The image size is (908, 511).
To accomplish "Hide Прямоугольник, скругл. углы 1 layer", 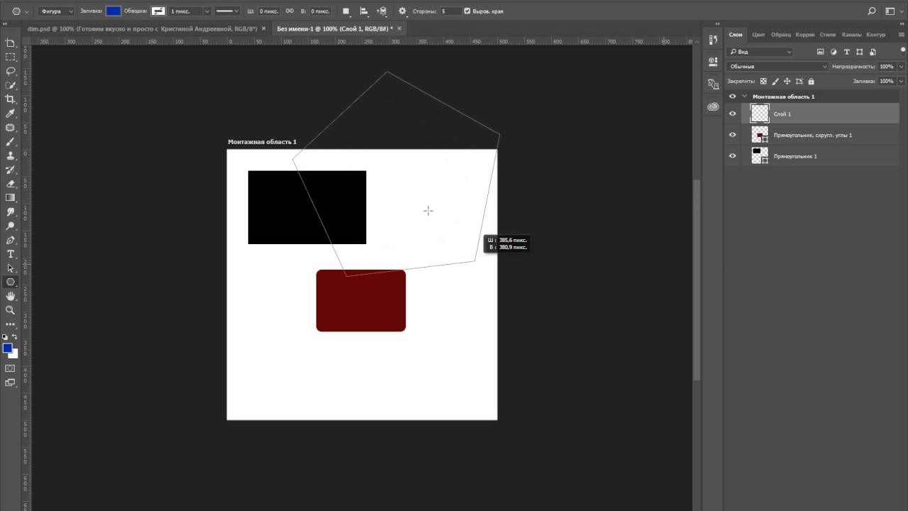I will (733, 135).
